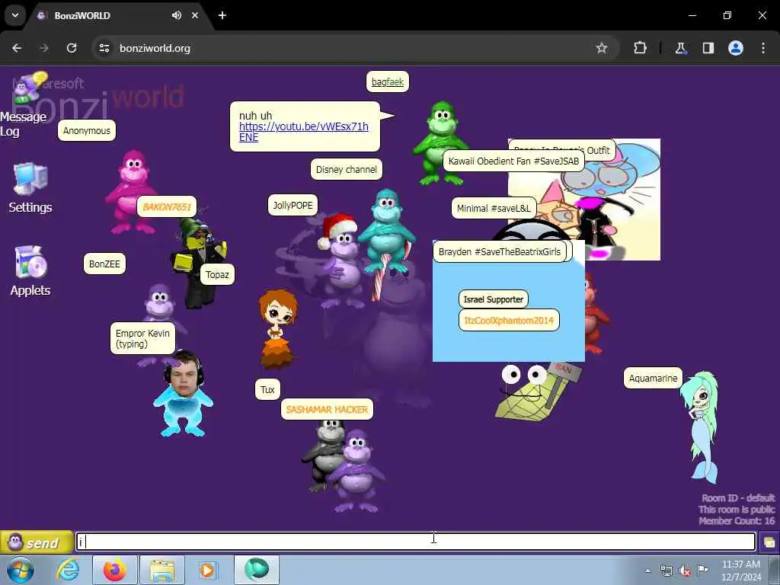Mute the BonziWORLD tab audio
Screen dimensions: 780x585
(177, 15)
